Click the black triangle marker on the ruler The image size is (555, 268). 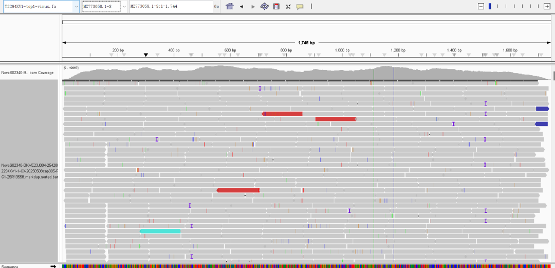146,55
